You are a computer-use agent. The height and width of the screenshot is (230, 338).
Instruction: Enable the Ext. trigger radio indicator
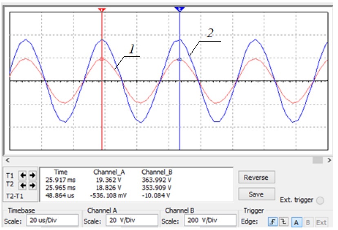(320, 200)
